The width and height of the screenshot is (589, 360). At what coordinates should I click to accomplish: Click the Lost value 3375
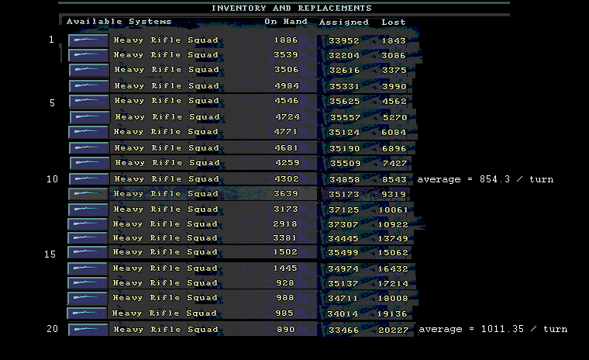(394, 71)
